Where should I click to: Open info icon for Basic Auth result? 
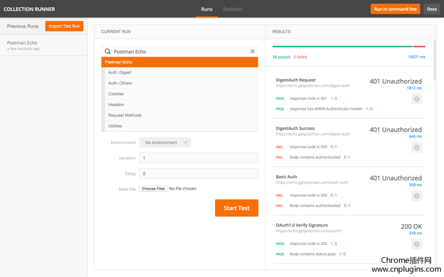[416, 196]
